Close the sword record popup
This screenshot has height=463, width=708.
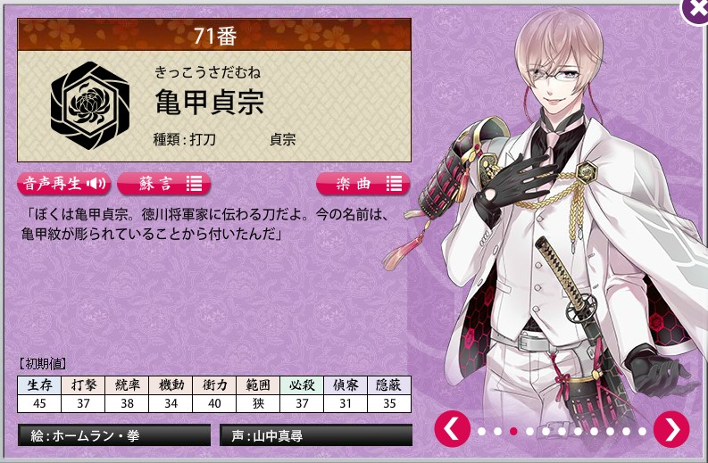696,10
